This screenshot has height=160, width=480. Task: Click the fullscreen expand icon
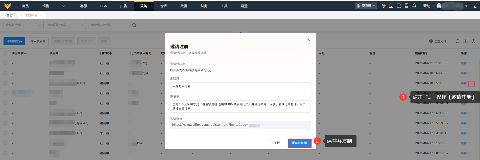(476, 6)
